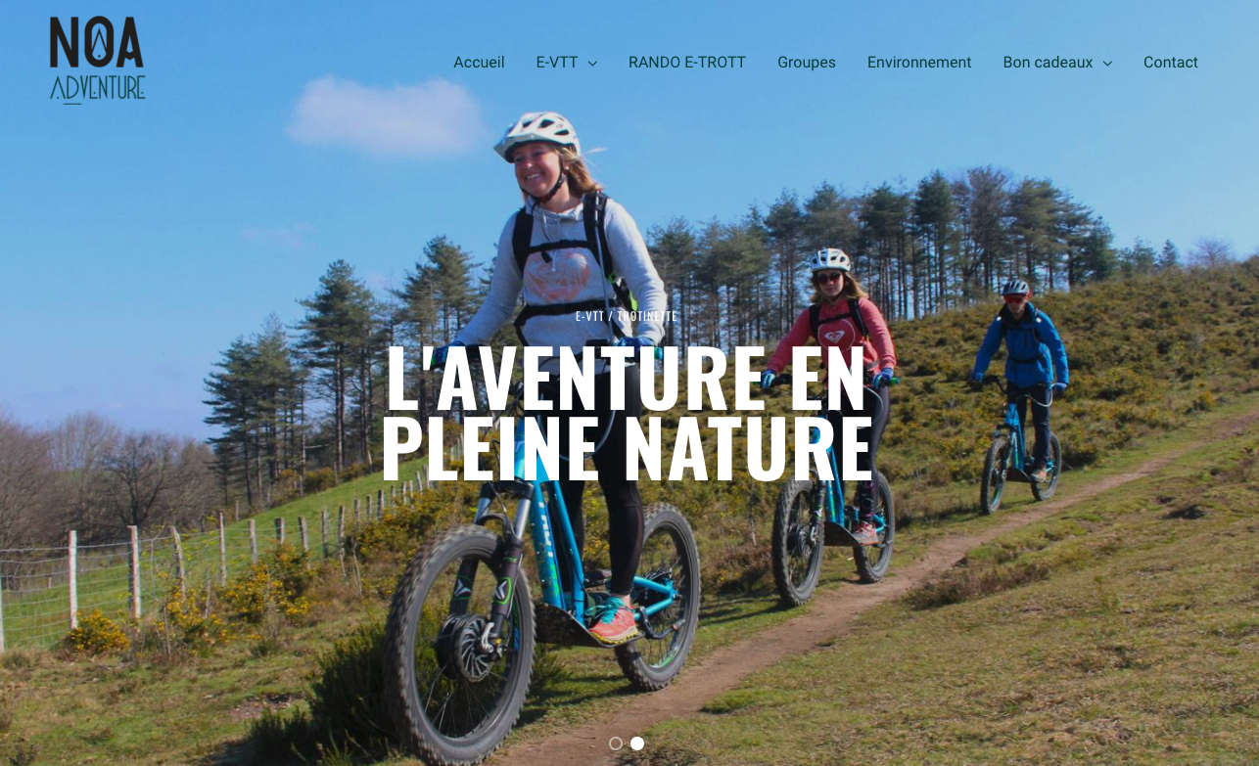Screen dimensions: 1259x766
Task: Expand the chevron next to E-VTT
Action: (592, 64)
